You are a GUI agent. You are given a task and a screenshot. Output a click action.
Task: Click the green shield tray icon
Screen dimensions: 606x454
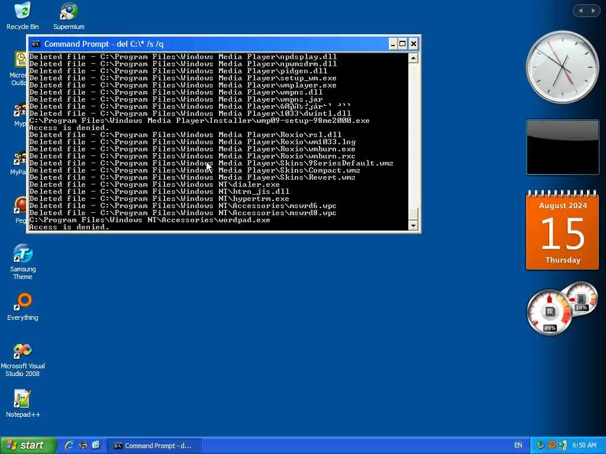click(x=540, y=445)
